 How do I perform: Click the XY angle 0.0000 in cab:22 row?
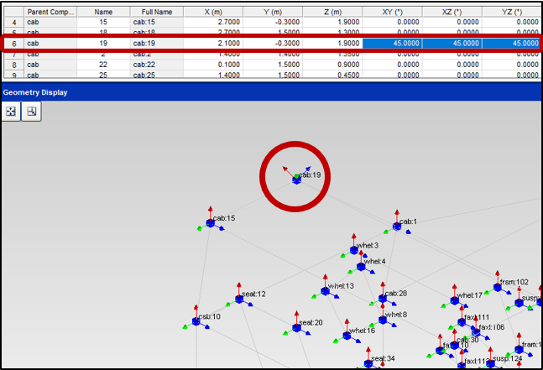[x=393, y=65]
